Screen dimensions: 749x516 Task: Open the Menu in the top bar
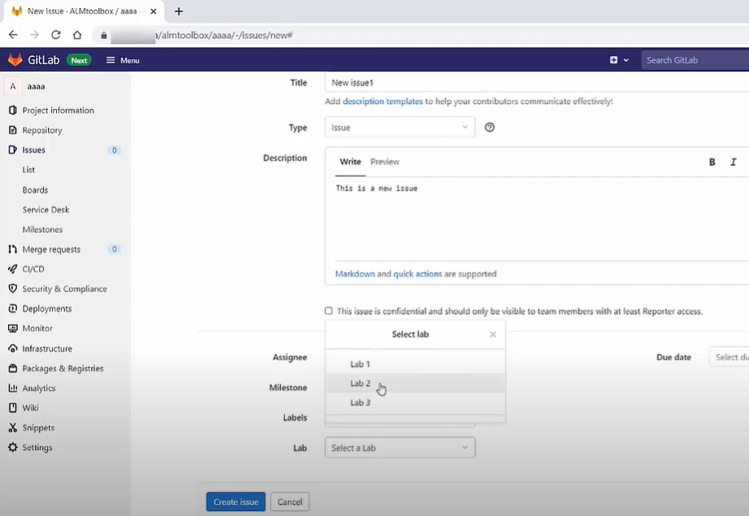point(122,59)
